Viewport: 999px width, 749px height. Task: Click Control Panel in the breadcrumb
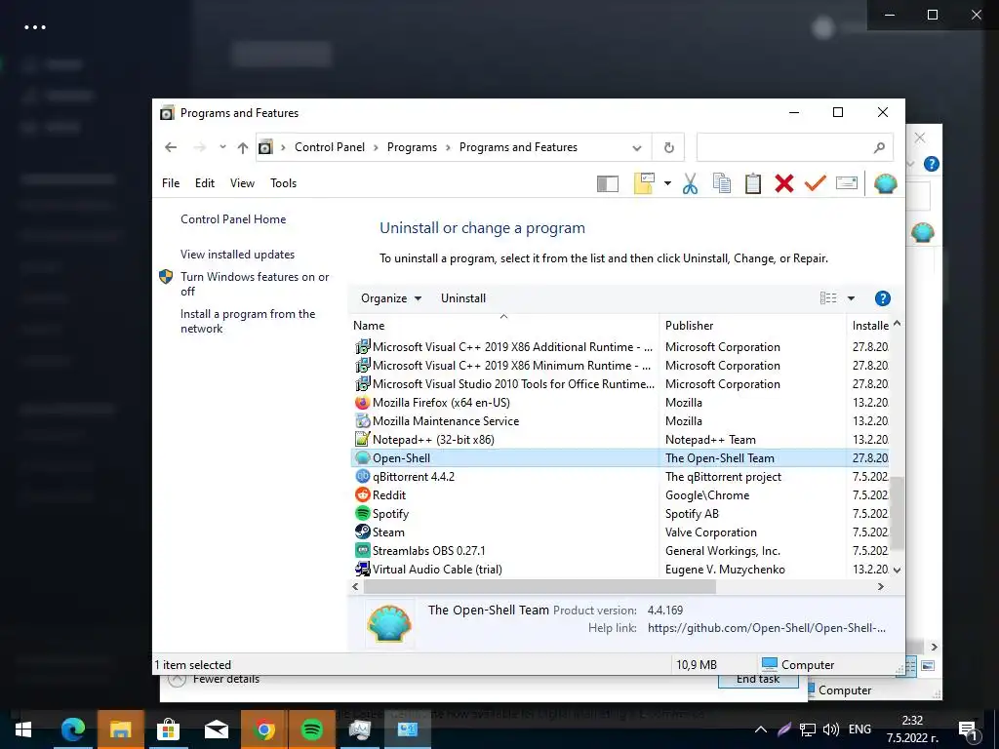pos(330,147)
